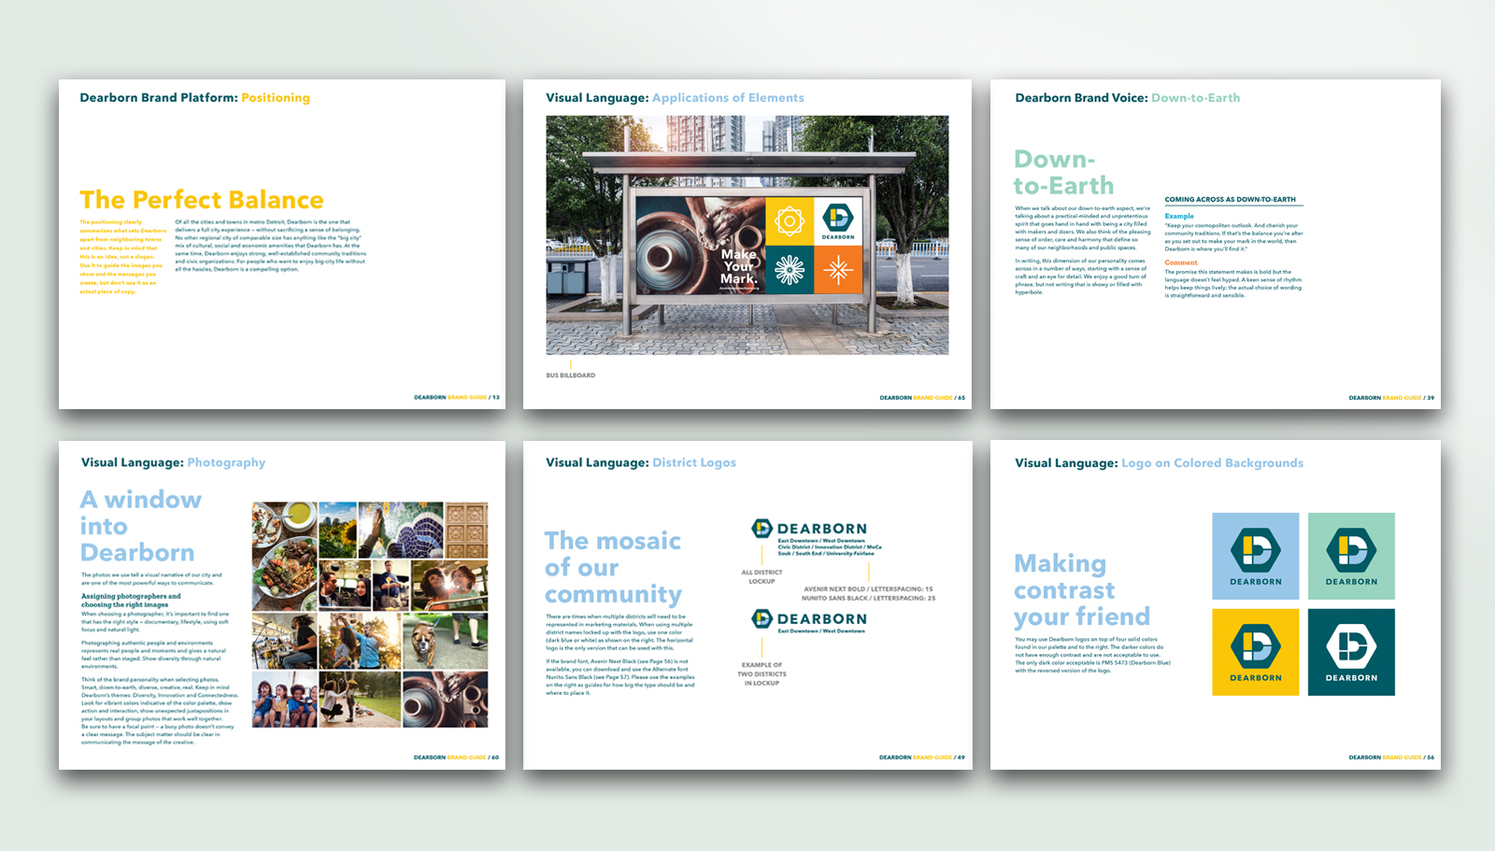This screenshot has height=851, width=1495.
Task: Click the hexagon logo mark in the all-district lockup
Action: pos(762,529)
